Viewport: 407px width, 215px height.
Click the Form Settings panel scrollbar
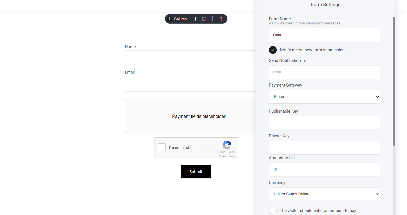point(394,81)
